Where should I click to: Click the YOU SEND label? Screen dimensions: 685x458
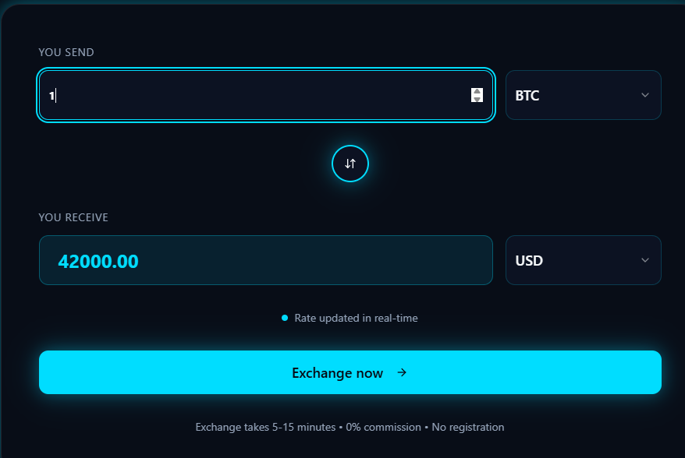(66, 52)
